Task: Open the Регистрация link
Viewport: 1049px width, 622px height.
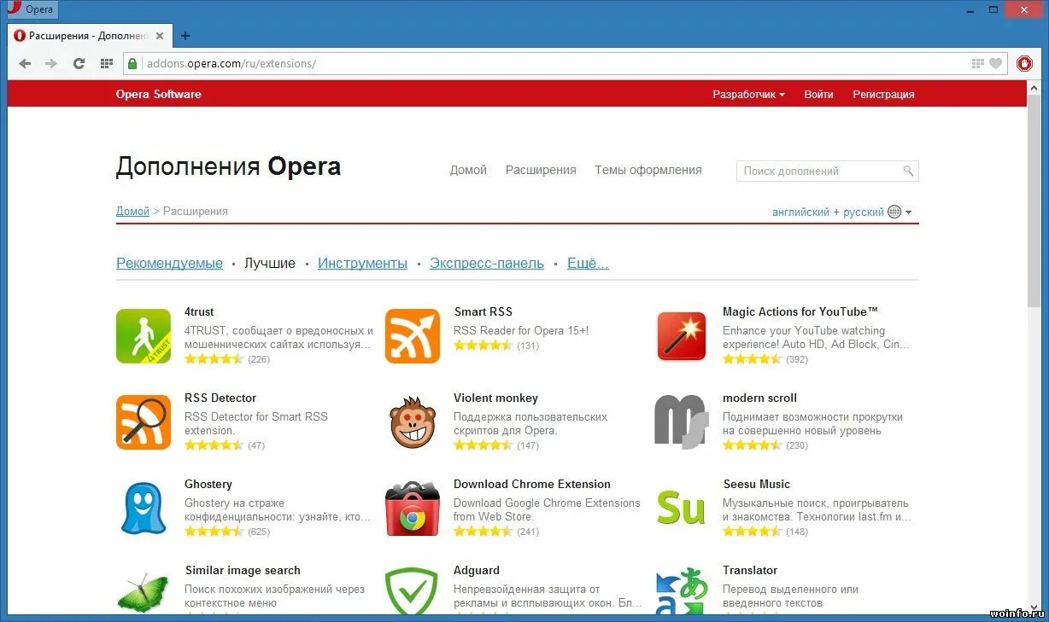Action: point(883,94)
